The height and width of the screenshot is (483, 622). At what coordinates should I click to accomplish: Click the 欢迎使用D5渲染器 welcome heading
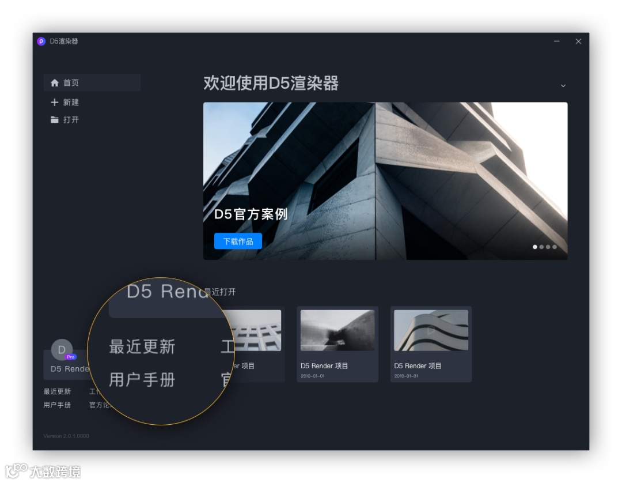click(271, 84)
